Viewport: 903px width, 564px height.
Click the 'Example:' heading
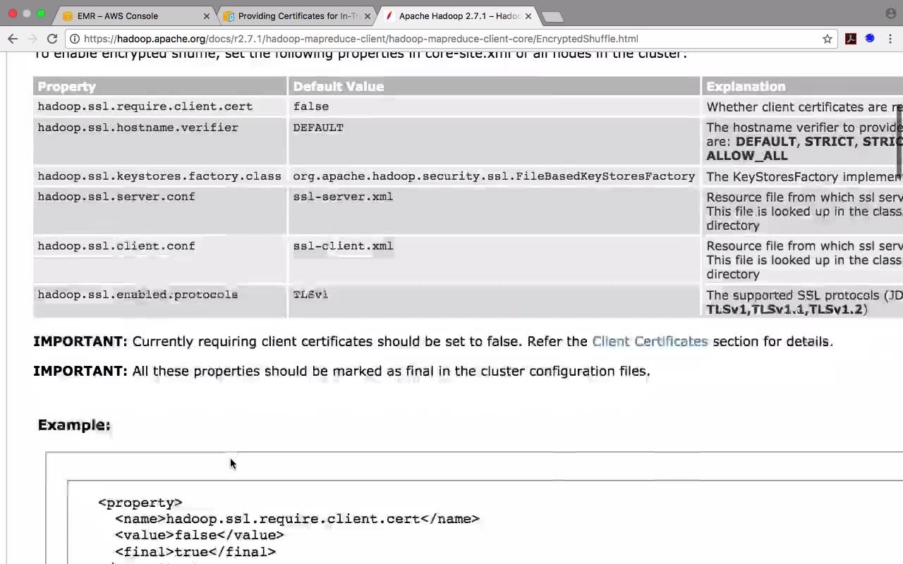pos(74,425)
